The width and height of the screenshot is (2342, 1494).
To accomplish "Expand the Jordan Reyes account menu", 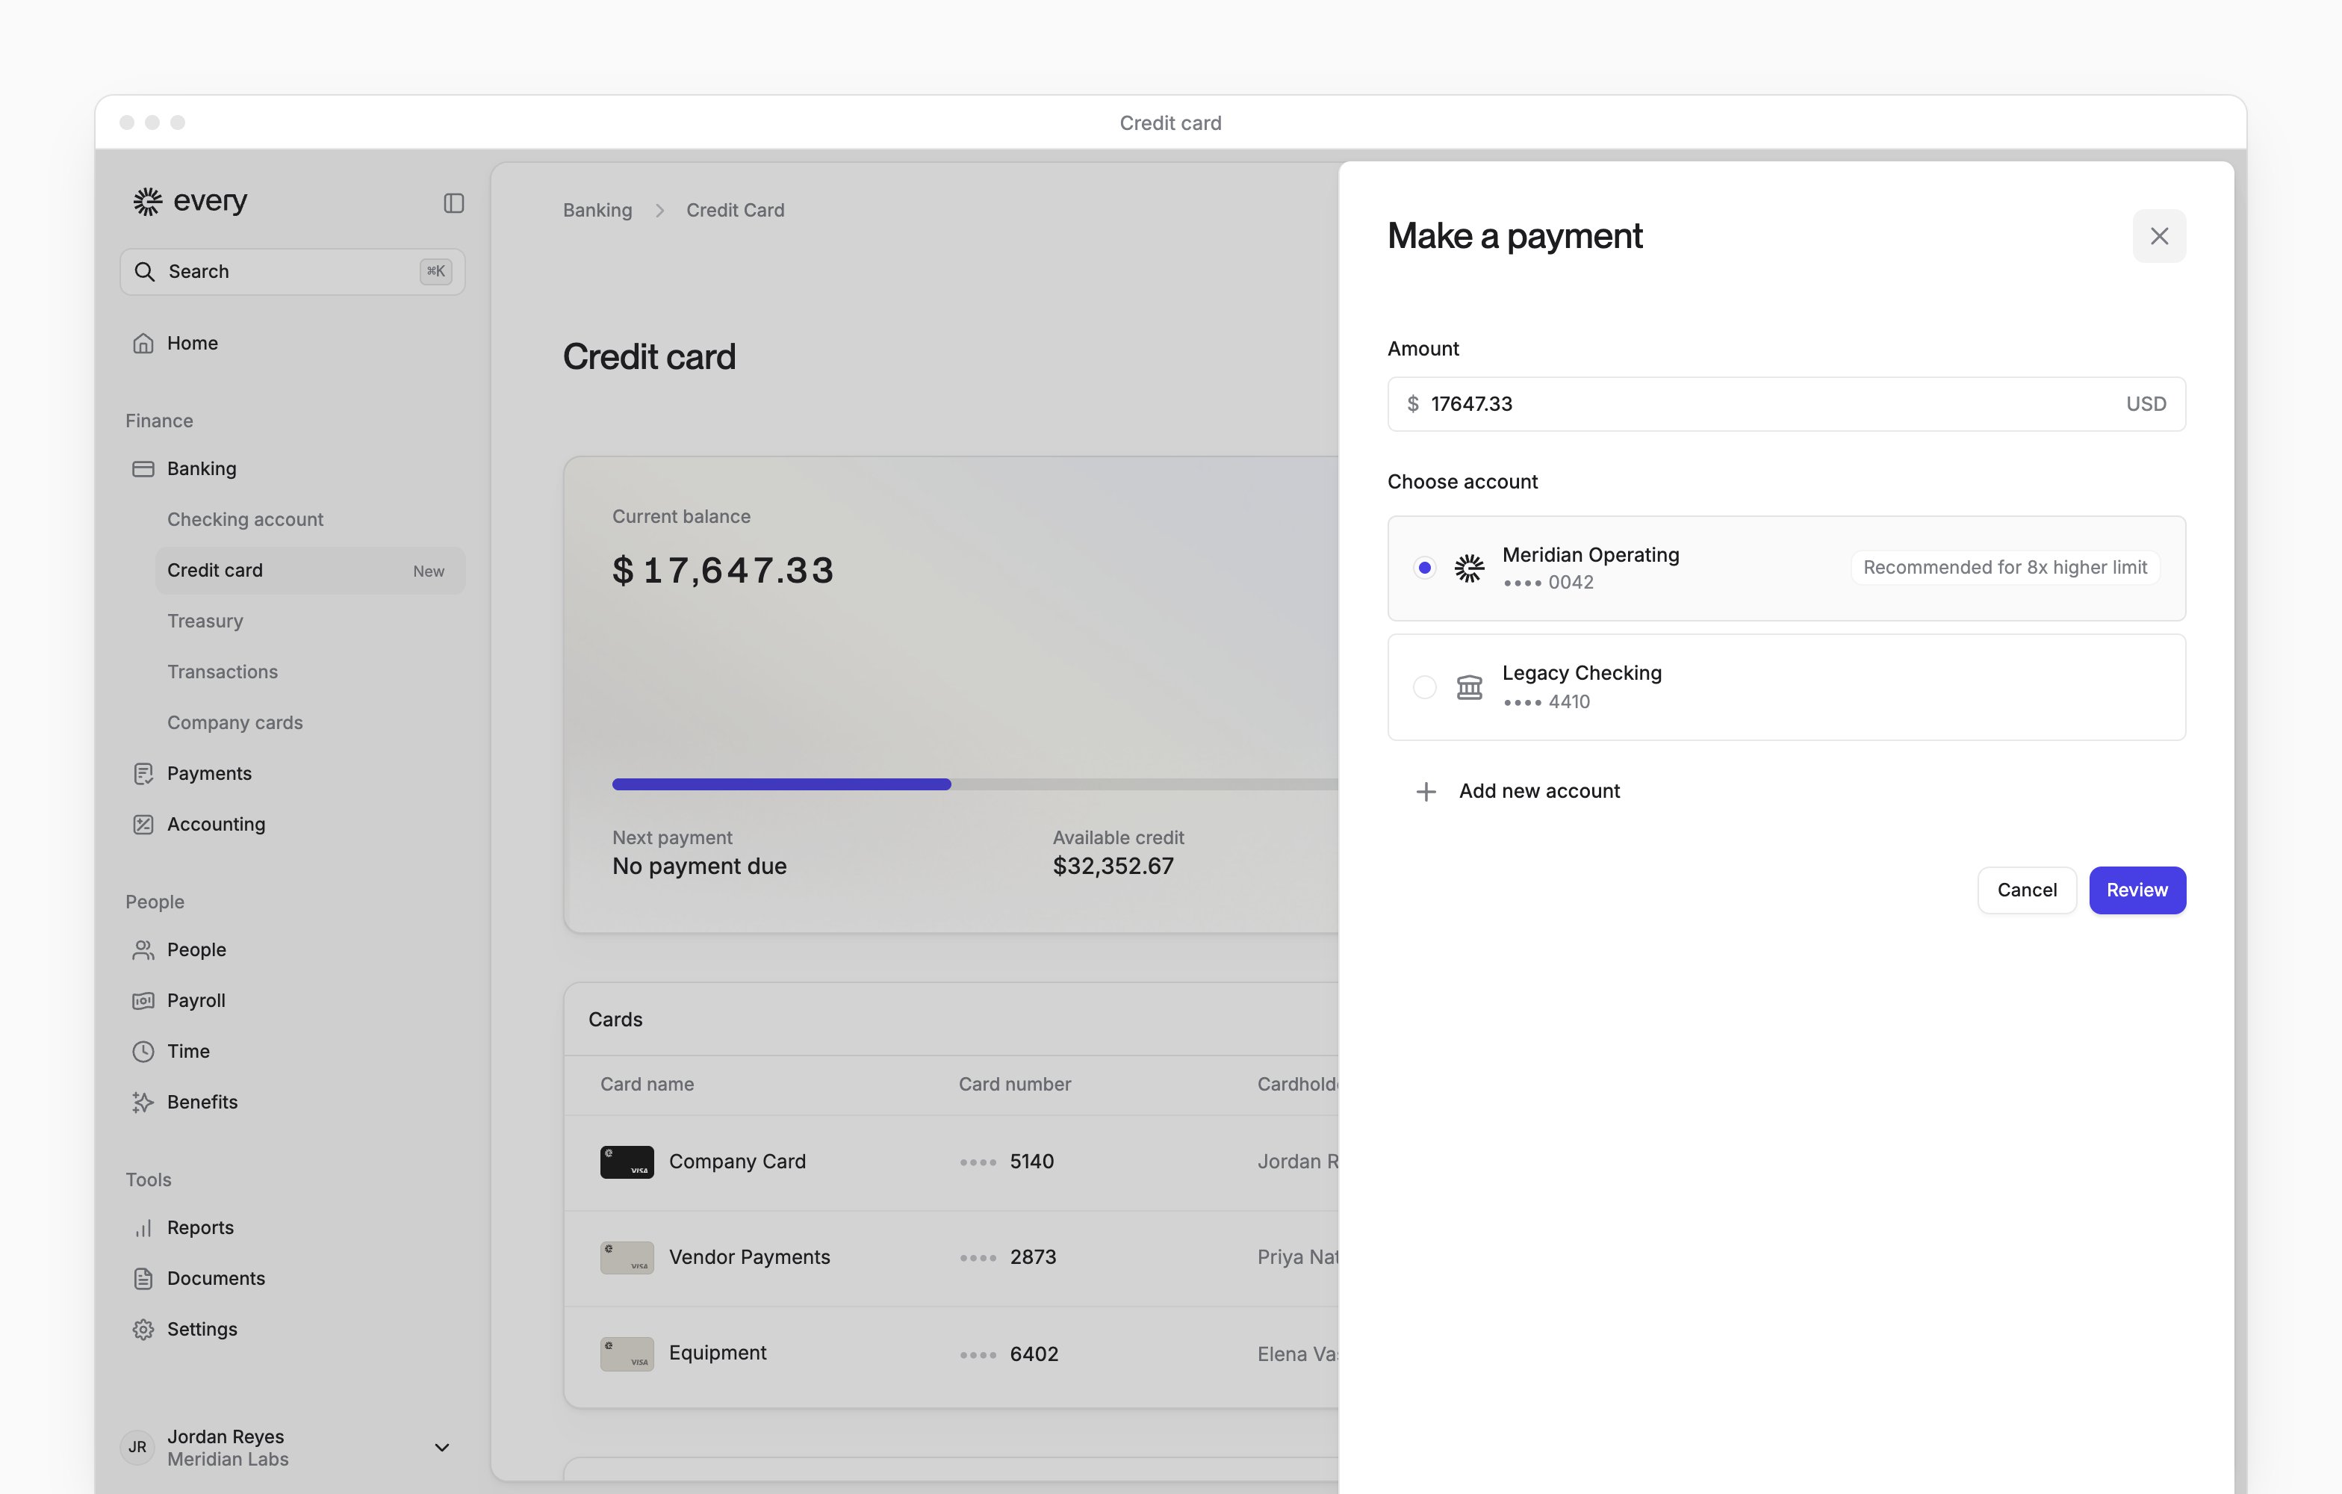I will pos(441,1448).
